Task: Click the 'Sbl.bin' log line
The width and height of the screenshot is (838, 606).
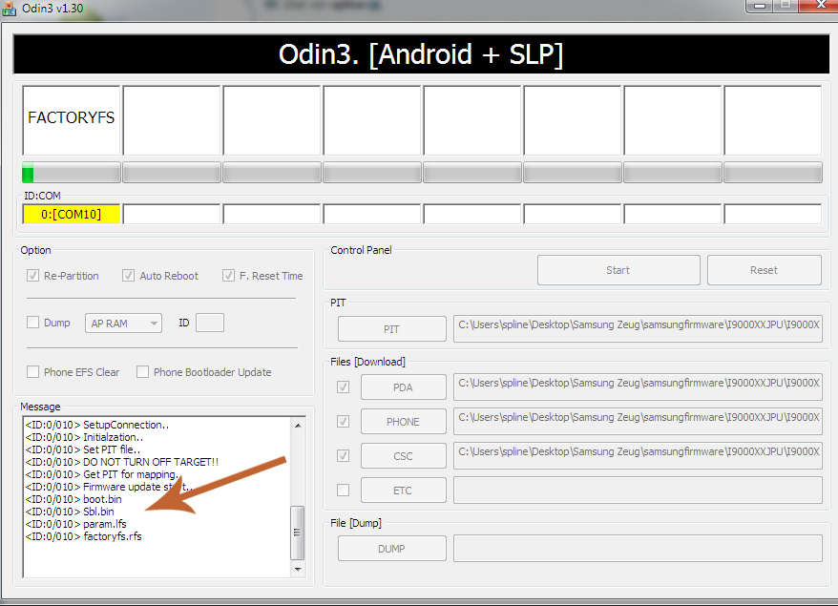Action: click(70, 512)
